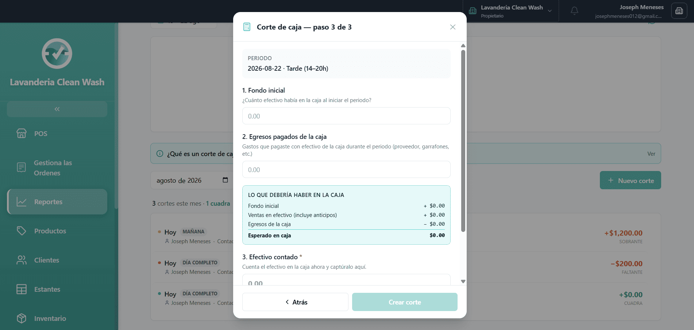Click the Esperado en caja total row
Viewport: 694px width, 330px height.
click(346, 236)
